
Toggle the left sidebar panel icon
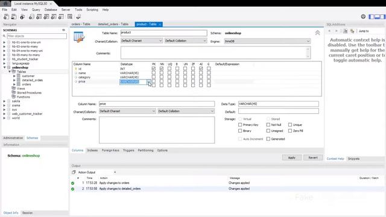(372, 17)
